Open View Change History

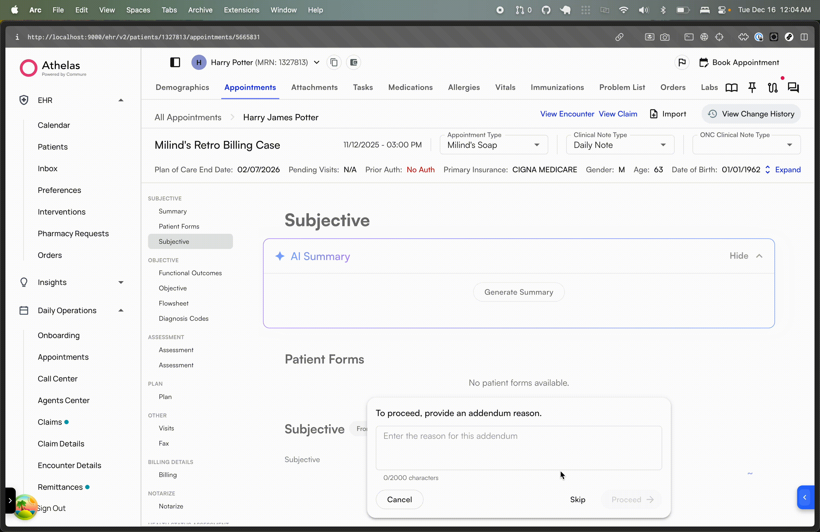(x=751, y=114)
